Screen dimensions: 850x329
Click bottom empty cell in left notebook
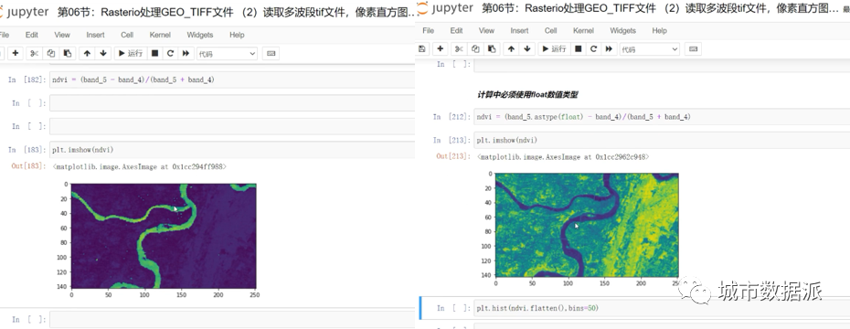pos(232,319)
